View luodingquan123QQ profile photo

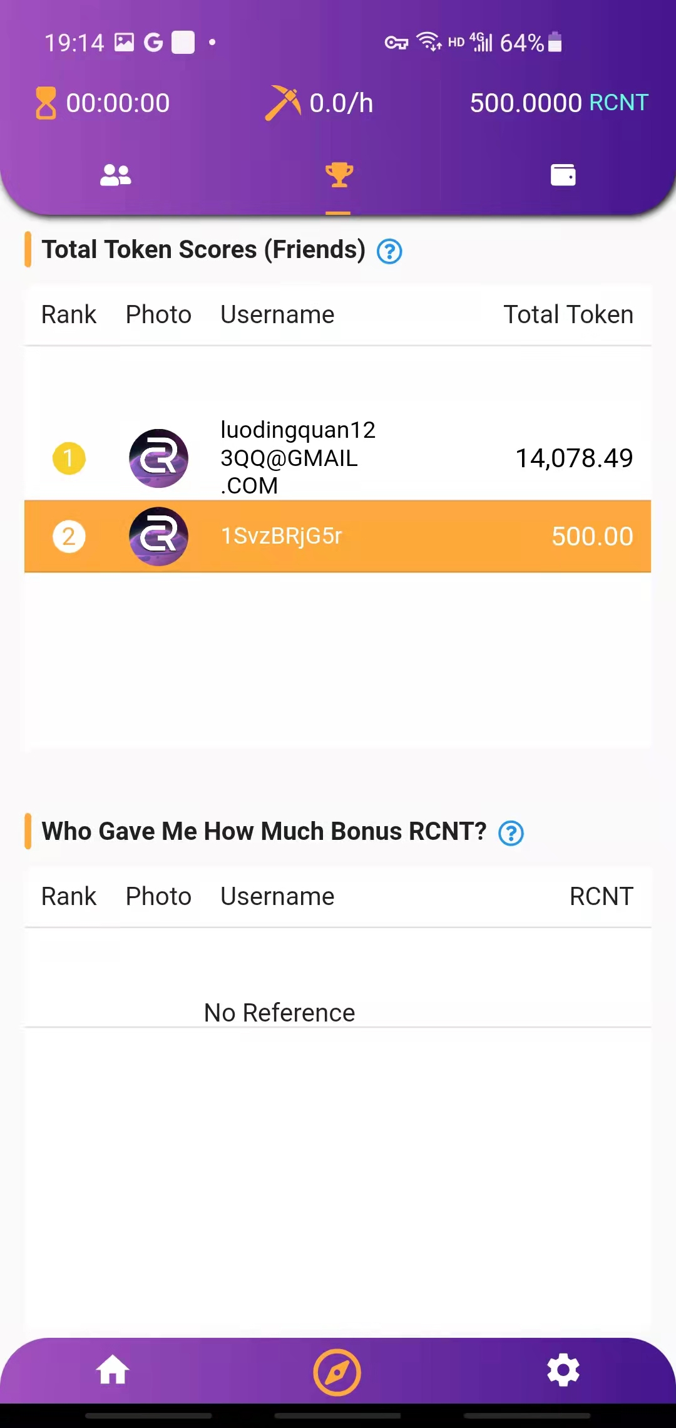coord(158,458)
